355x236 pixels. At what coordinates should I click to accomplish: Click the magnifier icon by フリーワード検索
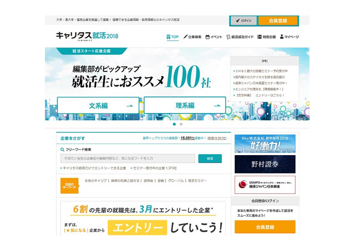[62, 150]
